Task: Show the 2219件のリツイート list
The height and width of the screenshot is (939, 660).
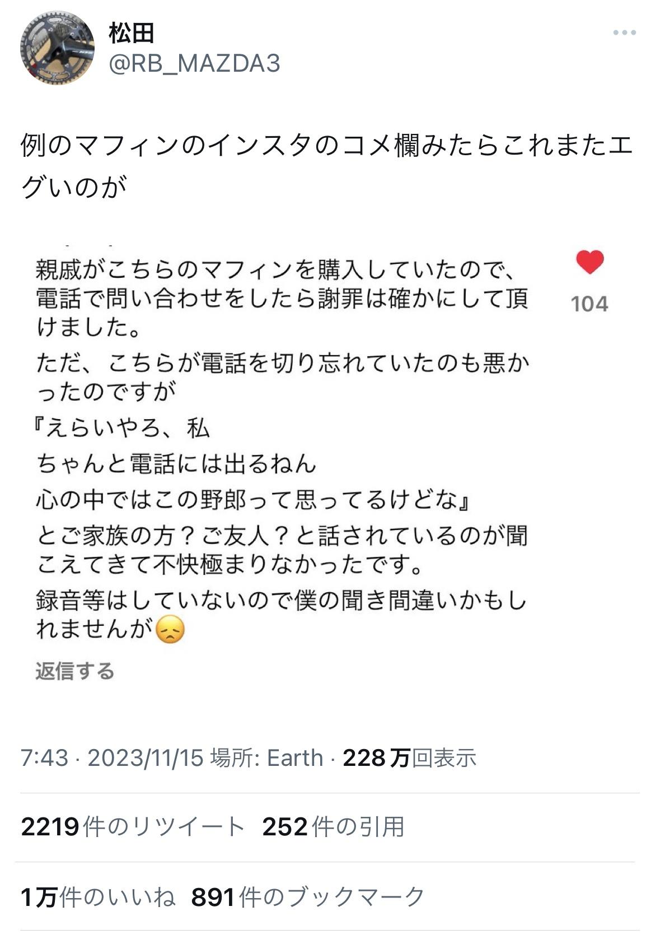Action: coord(133,827)
